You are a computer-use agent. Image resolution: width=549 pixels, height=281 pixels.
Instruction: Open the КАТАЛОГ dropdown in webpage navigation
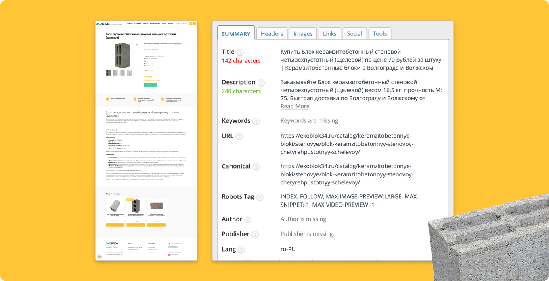coord(130,23)
